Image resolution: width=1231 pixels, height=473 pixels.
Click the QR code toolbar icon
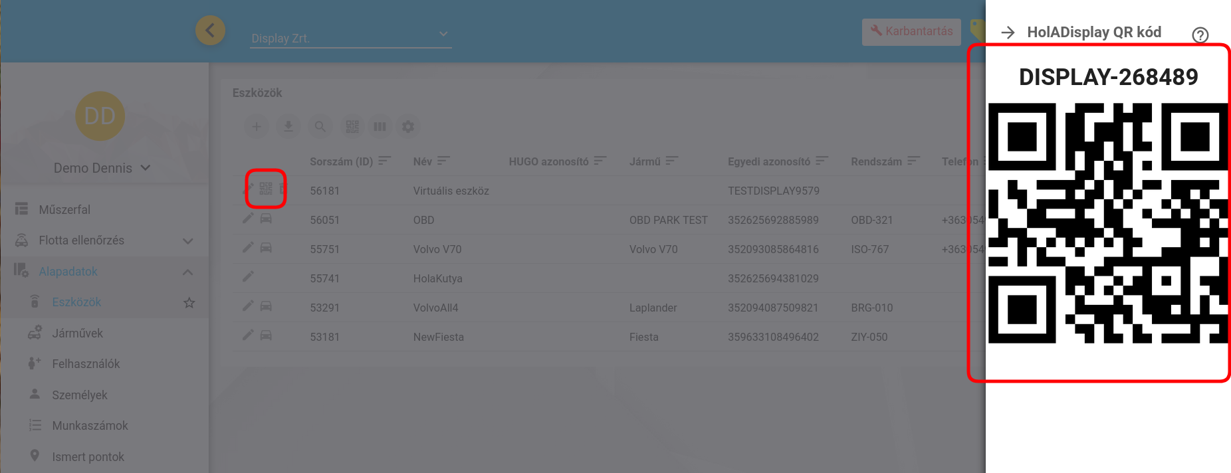click(352, 126)
